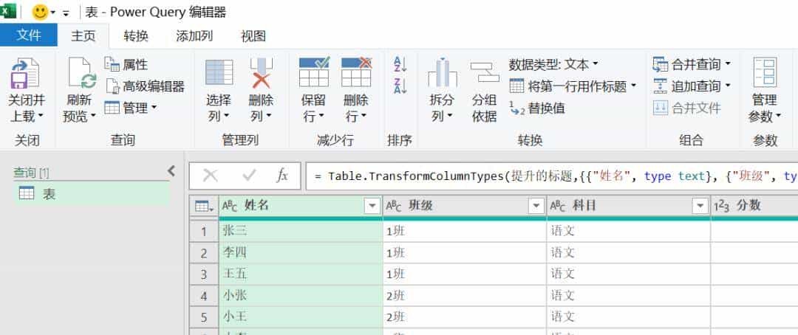The image size is (798, 335).
Task: Click the Excel icon in the title bar
Action: click(7, 10)
